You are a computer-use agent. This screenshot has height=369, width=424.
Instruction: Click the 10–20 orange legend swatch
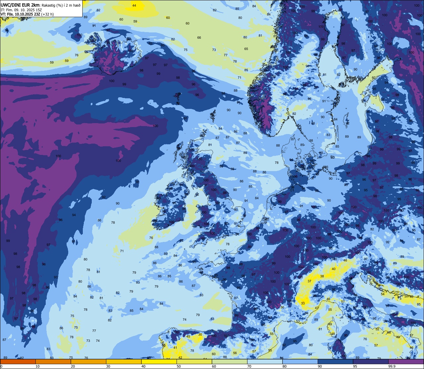(53, 361)
